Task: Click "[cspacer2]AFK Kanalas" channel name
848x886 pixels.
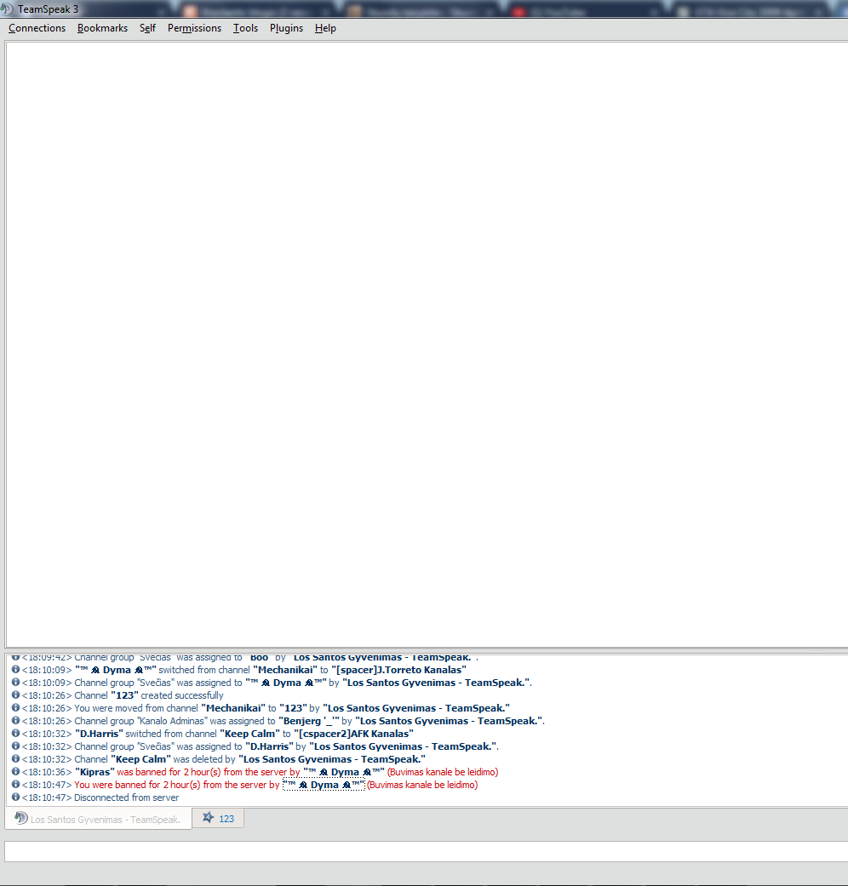Action: coord(354,734)
